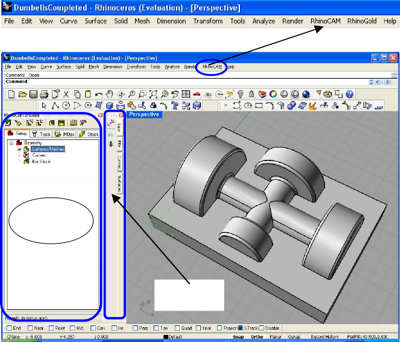Click the New file icon in toolbar
The image size is (400, 342).
tap(12, 95)
